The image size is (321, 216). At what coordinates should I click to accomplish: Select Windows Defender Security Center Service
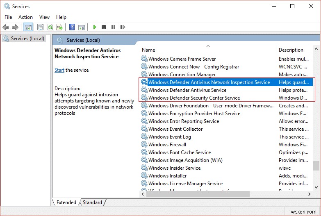[x=226, y=98]
